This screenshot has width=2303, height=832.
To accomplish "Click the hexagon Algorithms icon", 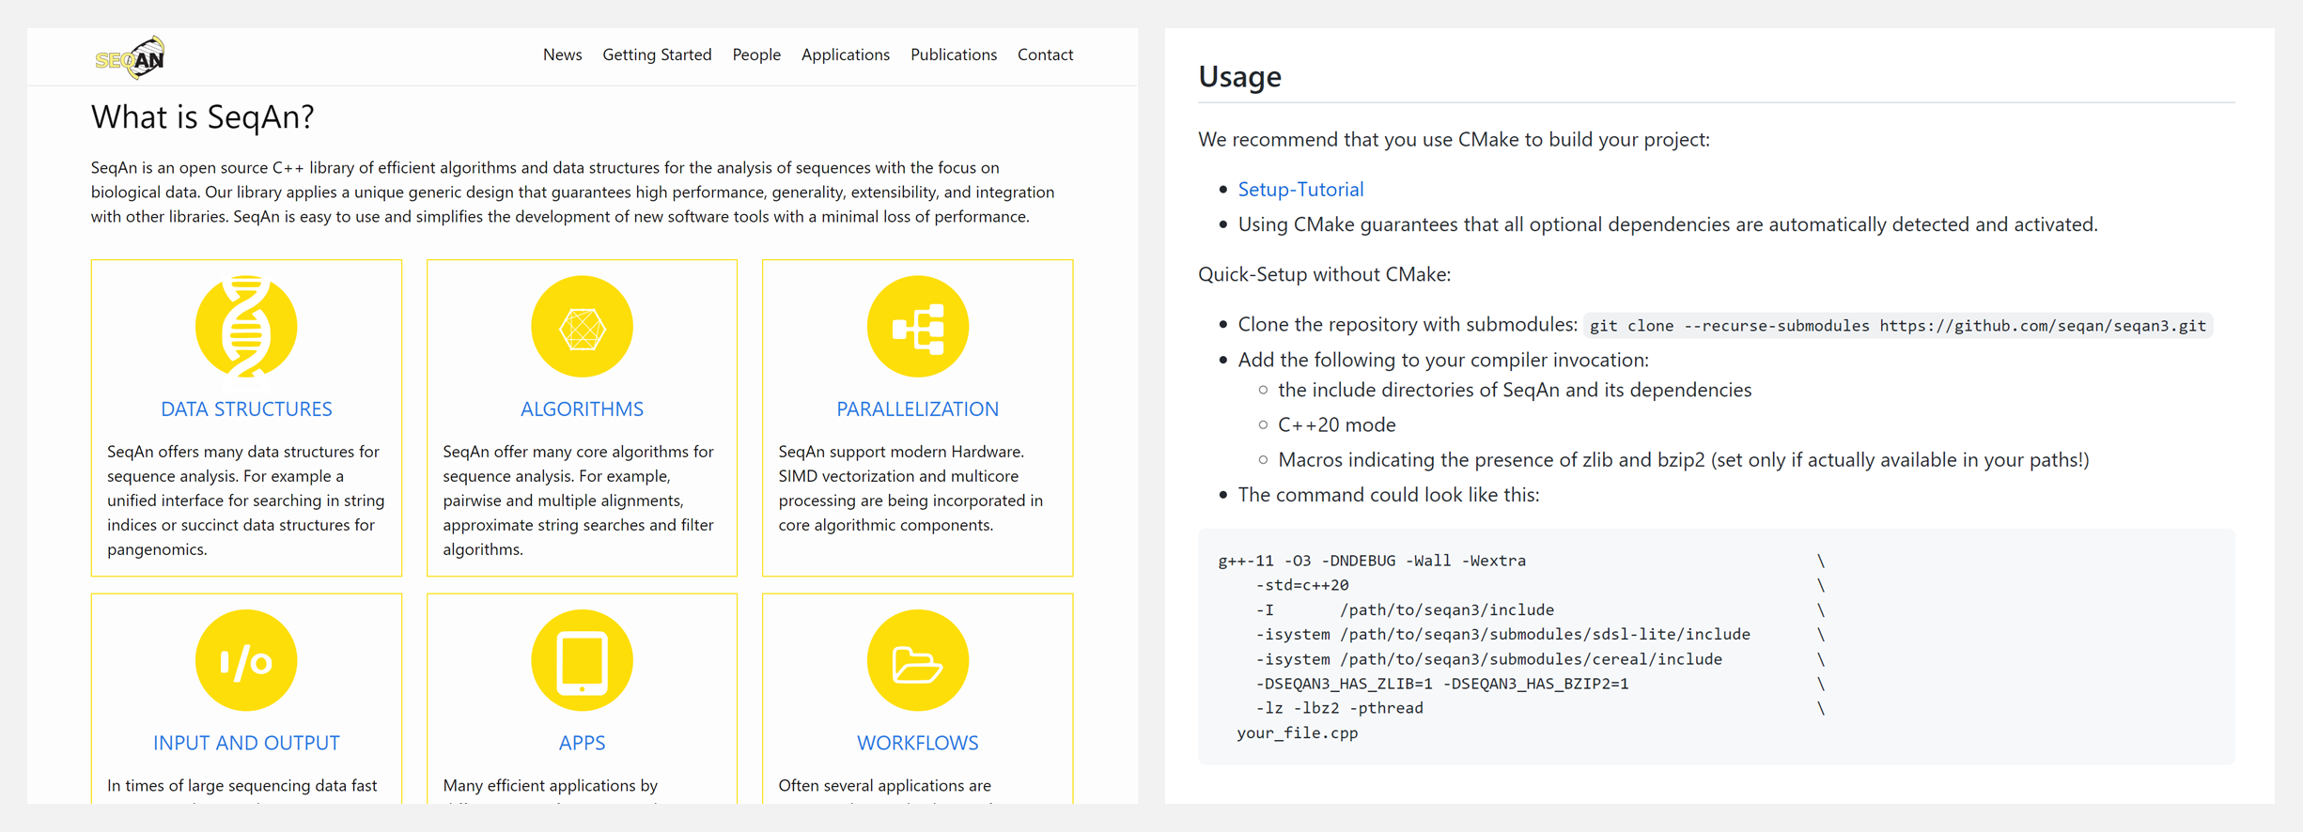I will pos(582,327).
